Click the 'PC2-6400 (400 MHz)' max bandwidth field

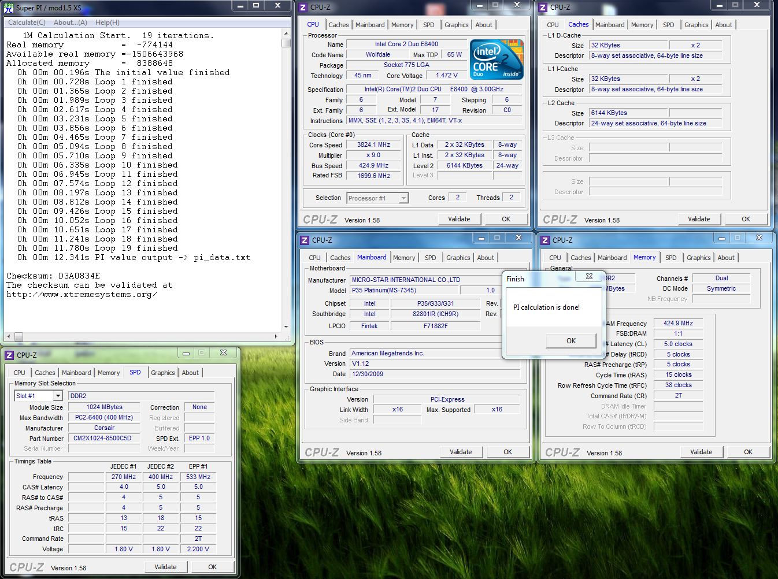[104, 417]
